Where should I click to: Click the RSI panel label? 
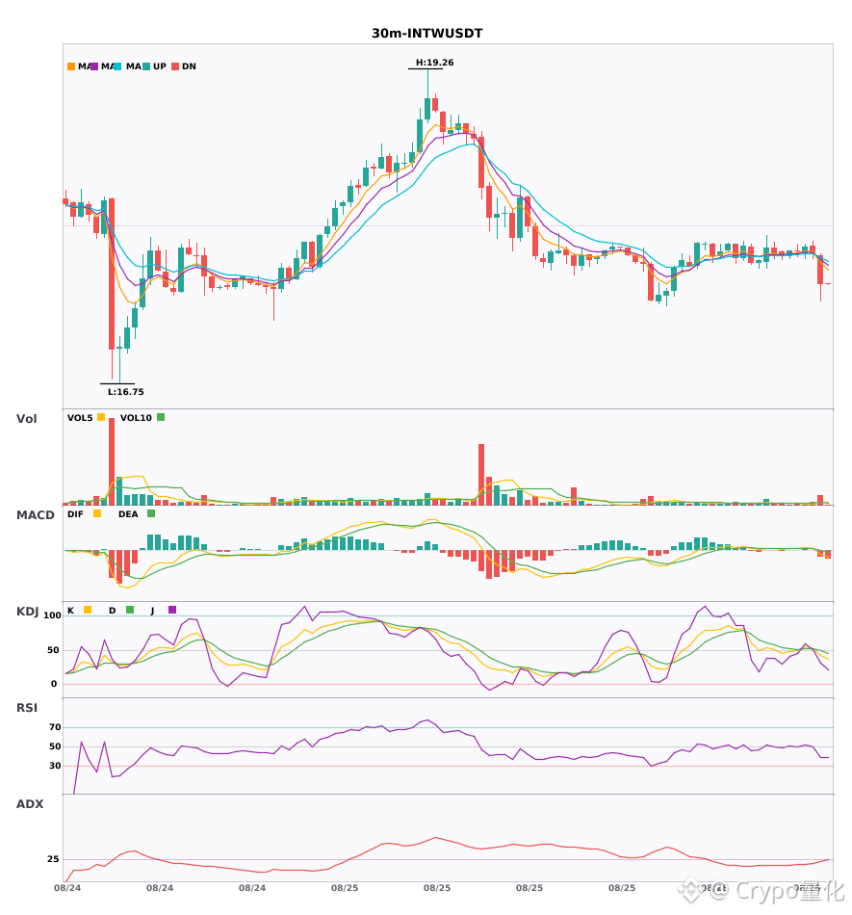27,708
